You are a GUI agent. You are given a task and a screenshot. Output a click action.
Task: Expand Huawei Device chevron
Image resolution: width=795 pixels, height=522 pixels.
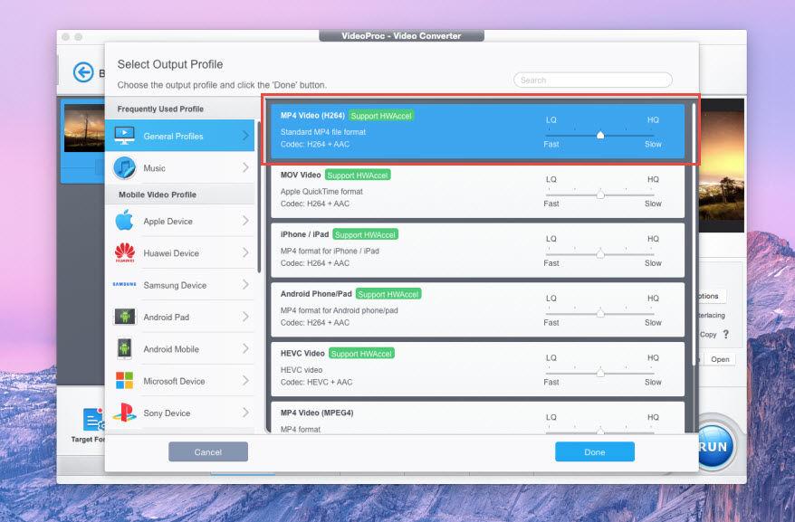point(245,252)
